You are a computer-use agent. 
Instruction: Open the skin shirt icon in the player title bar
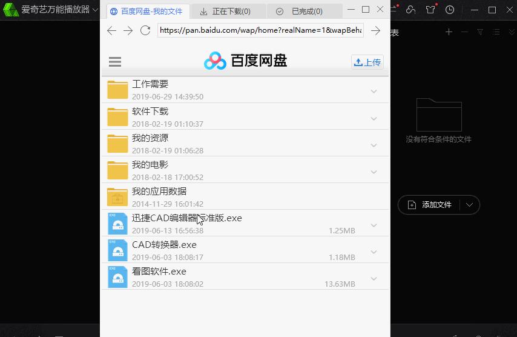[x=430, y=10]
